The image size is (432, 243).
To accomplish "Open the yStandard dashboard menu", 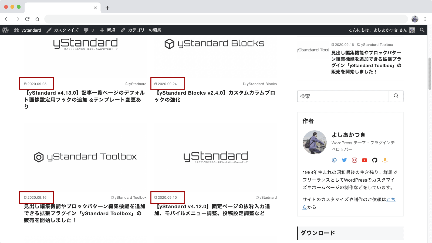I will pyautogui.click(x=28, y=30).
